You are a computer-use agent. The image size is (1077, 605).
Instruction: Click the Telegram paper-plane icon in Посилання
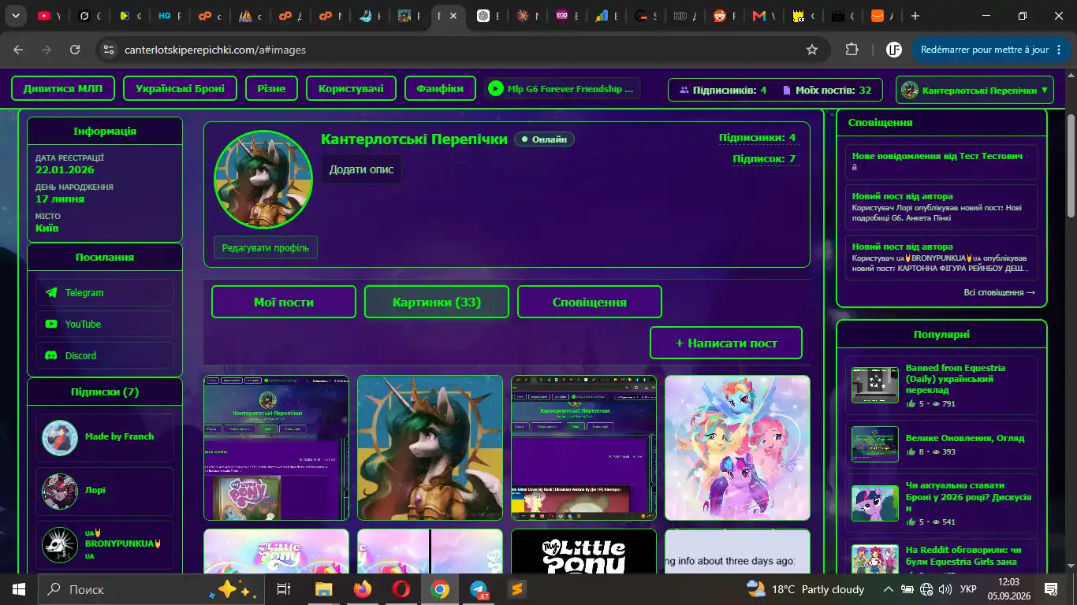pyautogui.click(x=51, y=292)
